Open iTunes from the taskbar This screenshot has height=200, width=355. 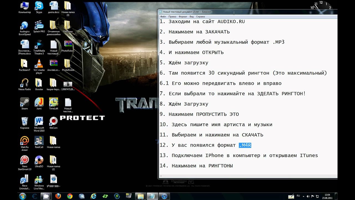(164, 196)
